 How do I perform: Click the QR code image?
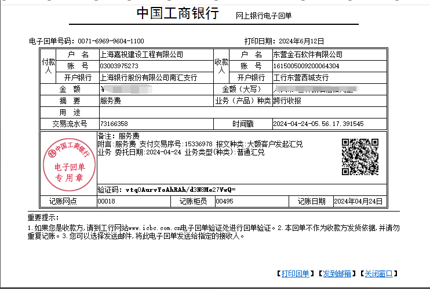pyautogui.click(x=360, y=157)
